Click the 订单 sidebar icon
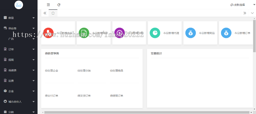The image size is (256, 114). coord(5,49)
